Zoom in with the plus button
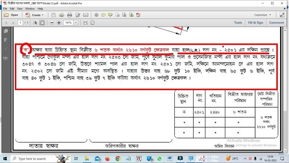 click(59, 23)
